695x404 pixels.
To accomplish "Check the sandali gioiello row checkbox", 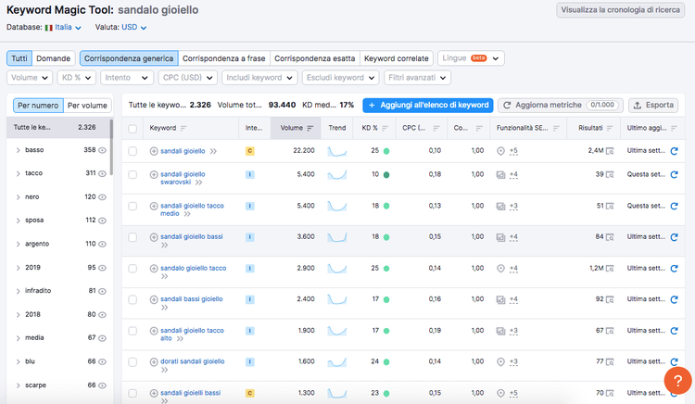I will tap(133, 151).
